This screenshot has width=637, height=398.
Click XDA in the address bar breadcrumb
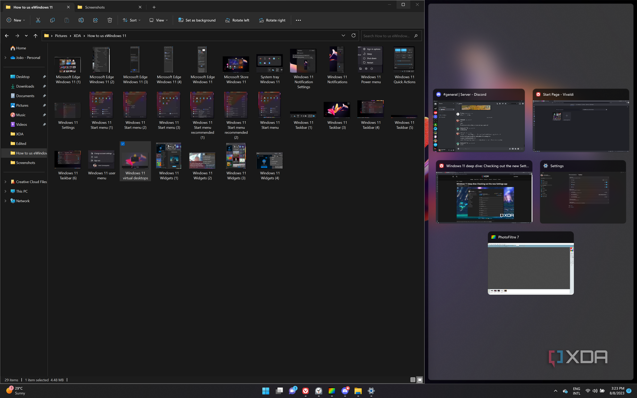tap(77, 36)
